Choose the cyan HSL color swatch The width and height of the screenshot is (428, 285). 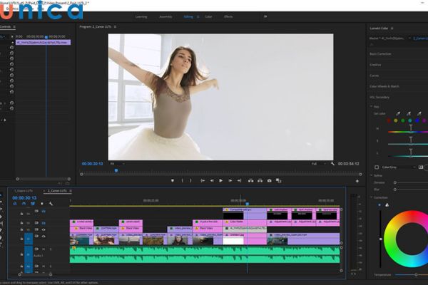click(410, 120)
